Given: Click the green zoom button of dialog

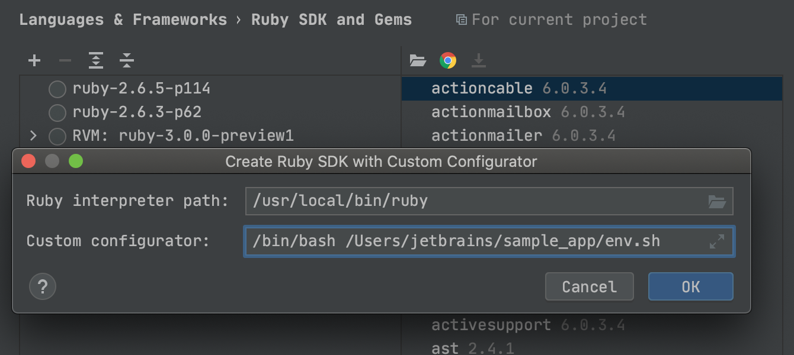Looking at the screenshot, I should click(x=76, y=161).
